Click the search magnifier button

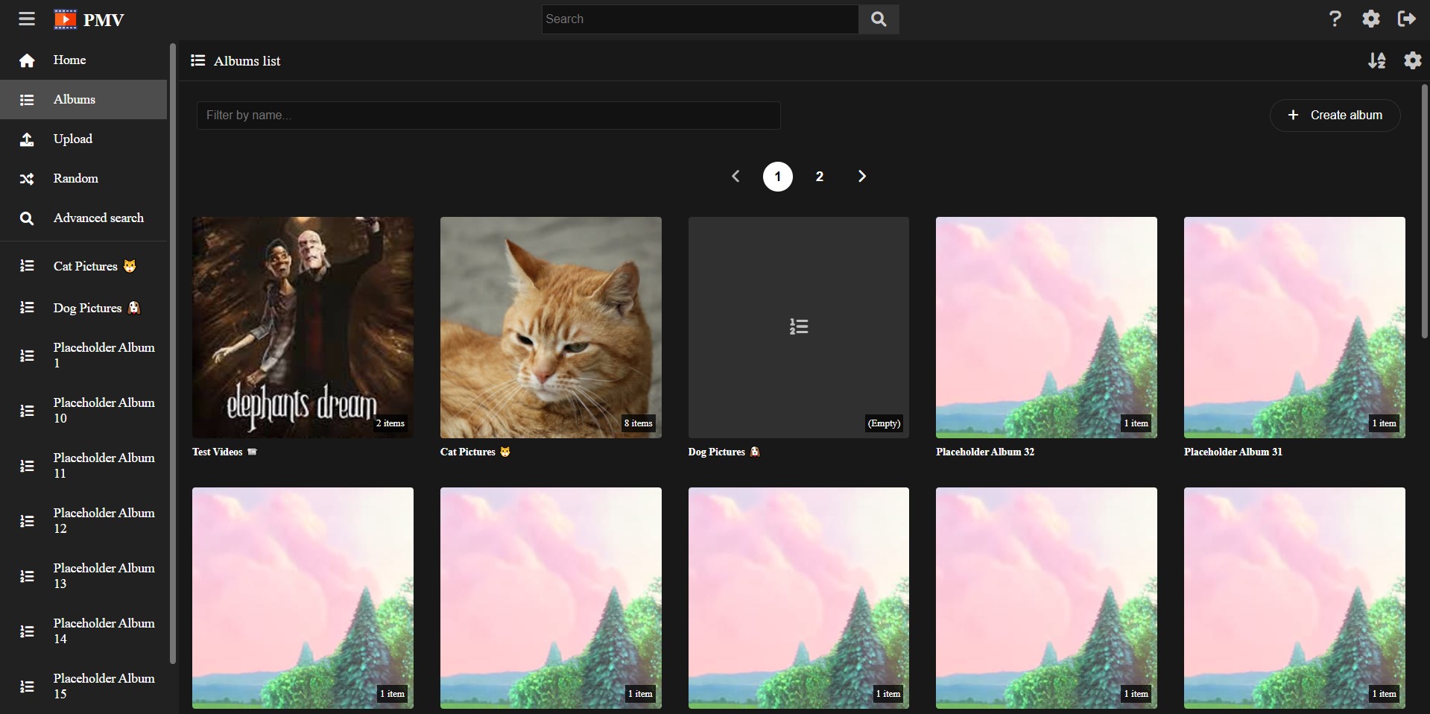pos(879,19)
